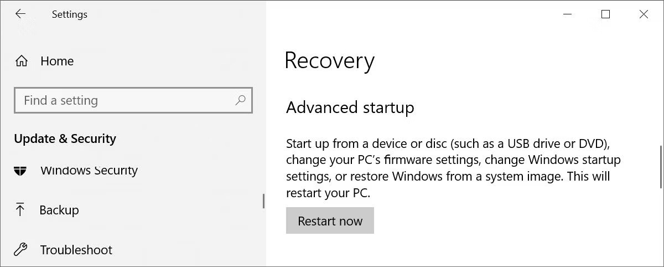The width and height of the screenshot is (664, 267).
Task: Click the Troubleshoot wrench icon
Action: pos(20,250)
